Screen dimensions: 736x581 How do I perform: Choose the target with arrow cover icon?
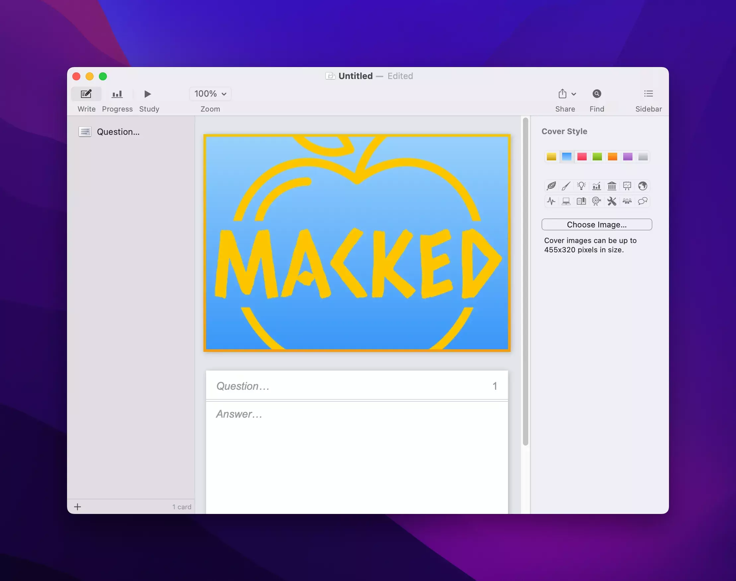coord(596,201)
